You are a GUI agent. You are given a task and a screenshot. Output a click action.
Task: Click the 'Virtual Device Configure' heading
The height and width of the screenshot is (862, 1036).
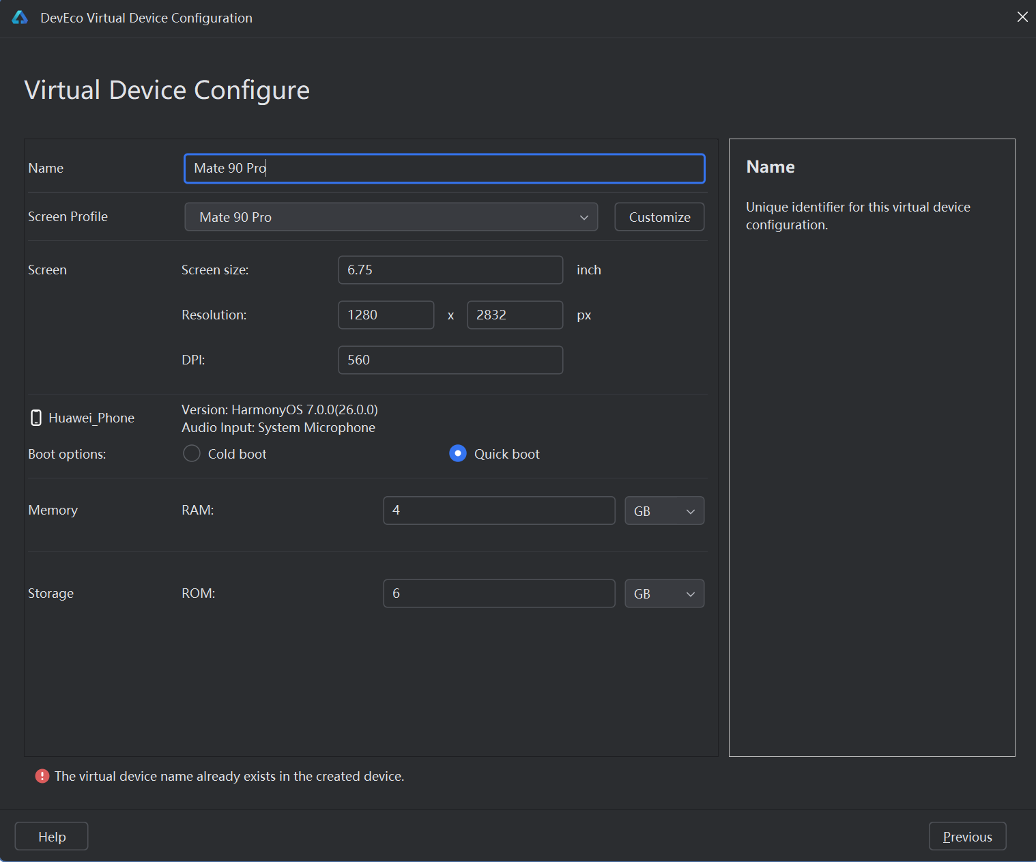coord(167,90)
